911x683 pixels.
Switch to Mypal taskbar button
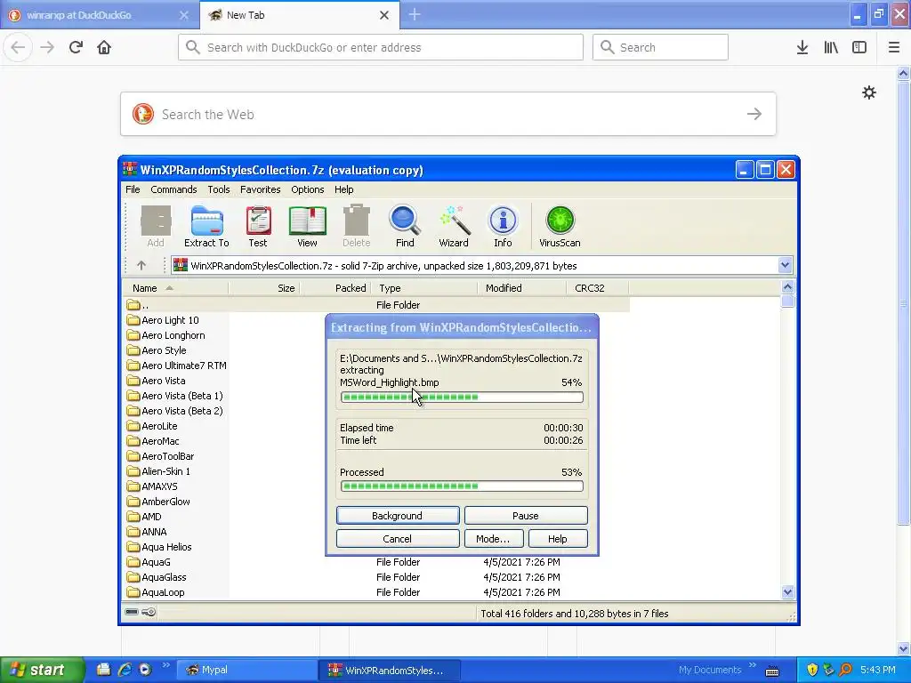point(246,670)
